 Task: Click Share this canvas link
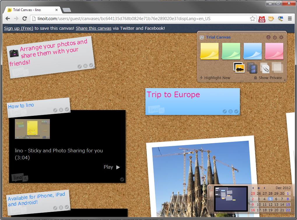pos(93,28)
